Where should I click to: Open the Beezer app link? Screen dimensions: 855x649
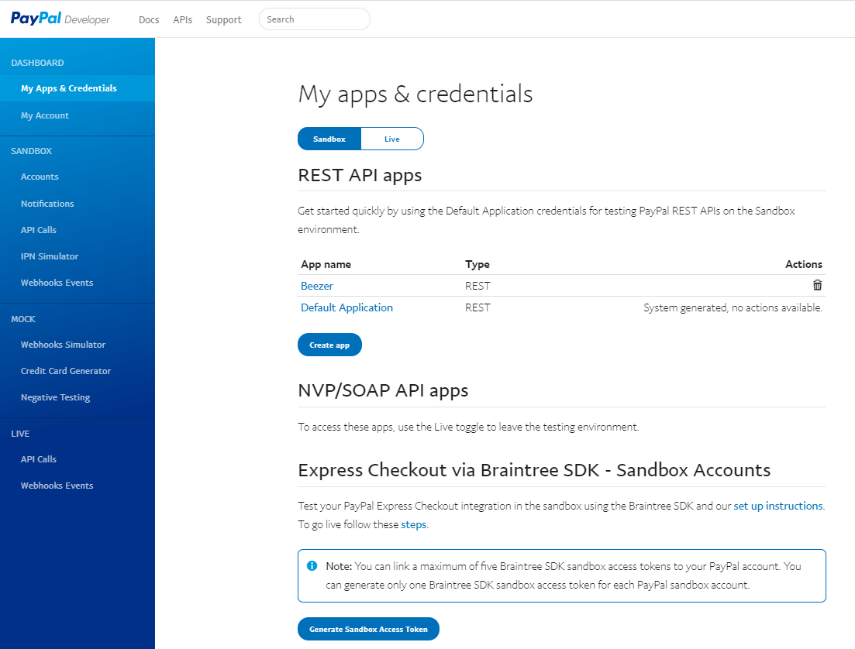click(317, 286)
